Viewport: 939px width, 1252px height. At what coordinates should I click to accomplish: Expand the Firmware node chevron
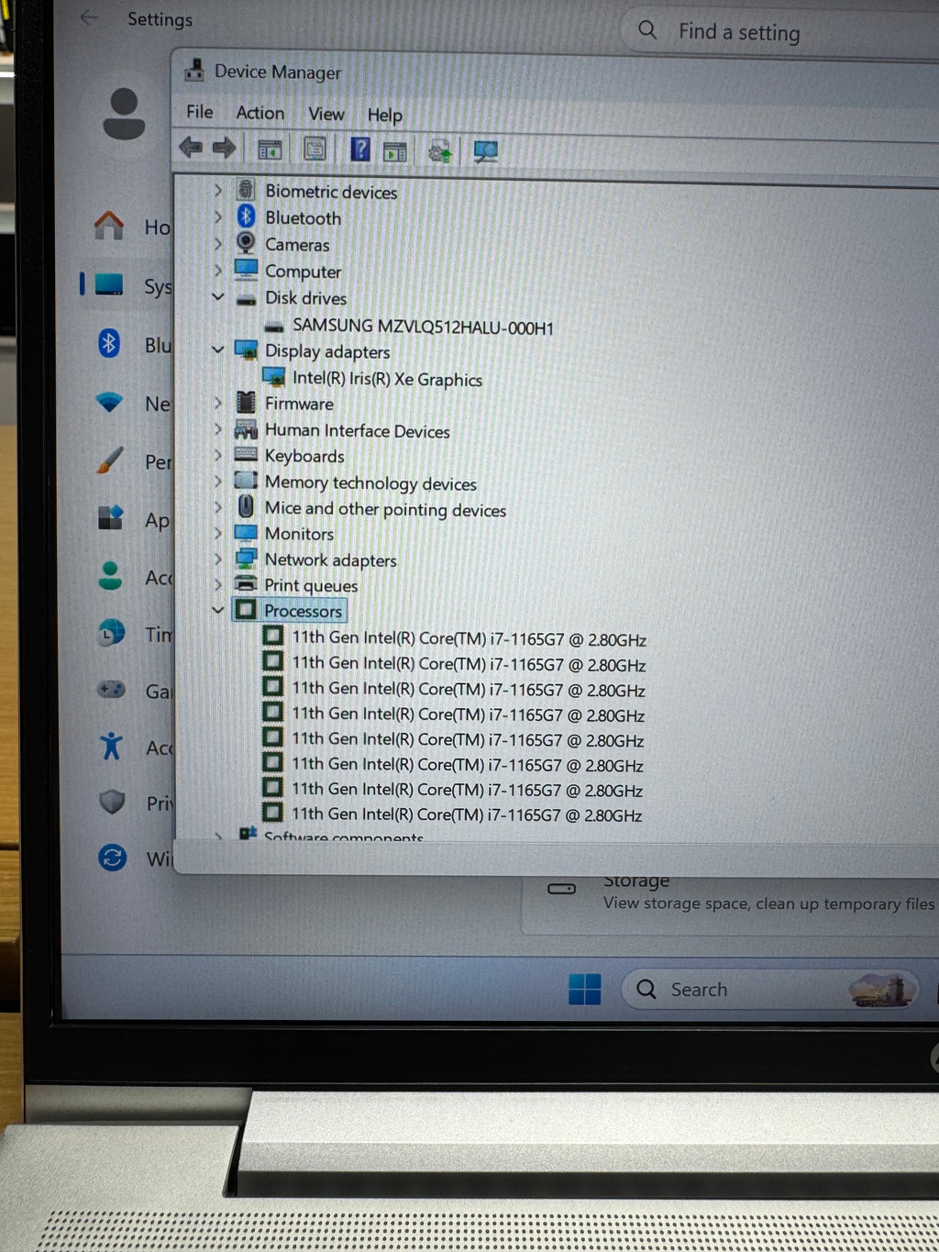pyautogui.click(x=217, y=403)
